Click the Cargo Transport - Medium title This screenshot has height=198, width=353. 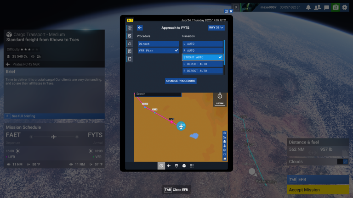point(39,34)
